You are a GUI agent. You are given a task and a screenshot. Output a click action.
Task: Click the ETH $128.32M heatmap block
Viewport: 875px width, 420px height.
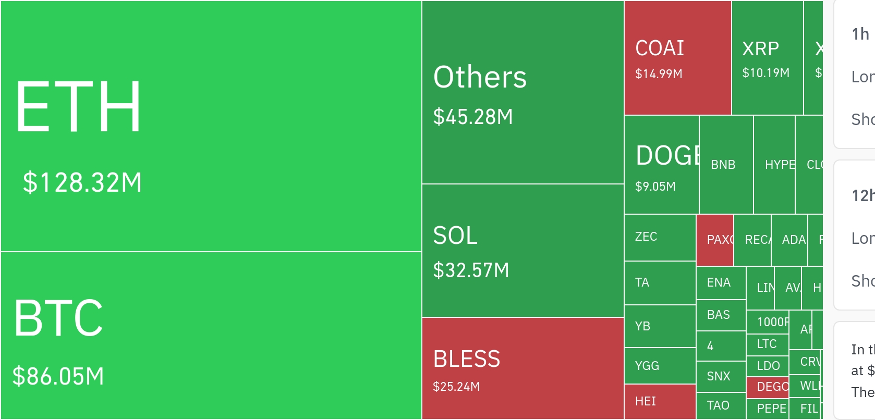tap(211, 126)
